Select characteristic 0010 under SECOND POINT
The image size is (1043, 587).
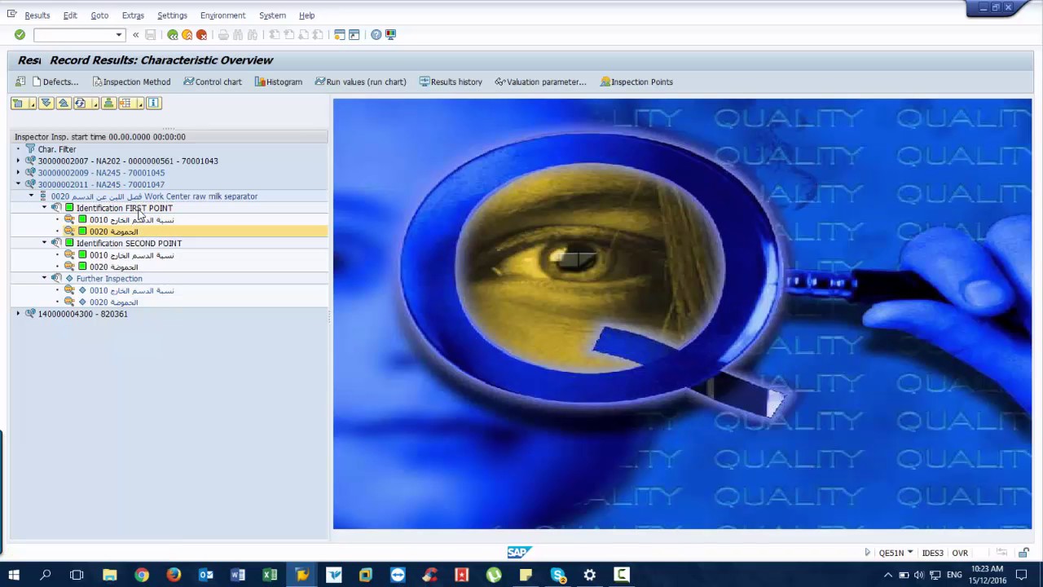[x=132, y=255]
